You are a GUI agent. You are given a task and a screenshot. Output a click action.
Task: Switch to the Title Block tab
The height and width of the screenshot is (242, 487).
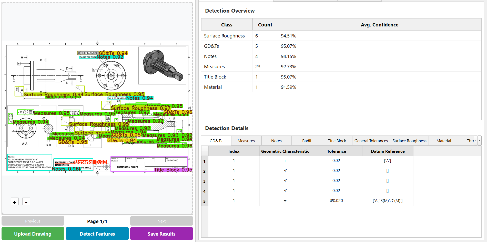(x=337, y=141)
